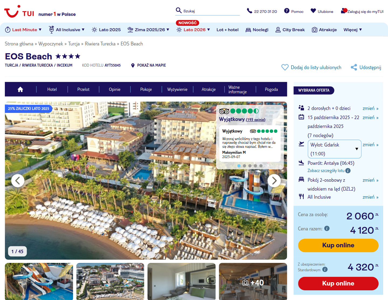Open the 193 opinie link

coord(255,120)
